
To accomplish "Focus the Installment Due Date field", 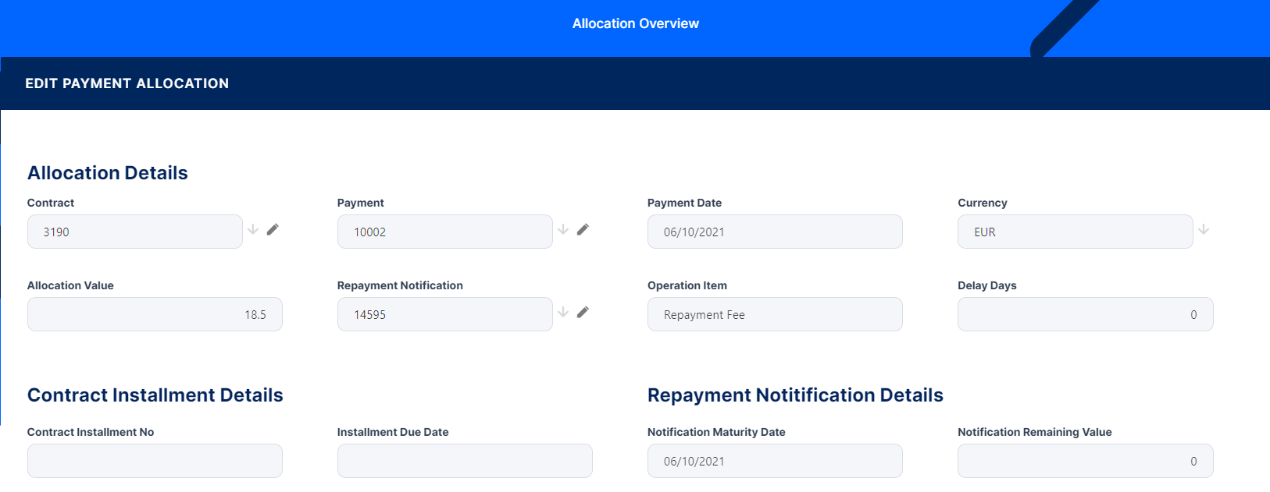I will click(x=465, y=461).
